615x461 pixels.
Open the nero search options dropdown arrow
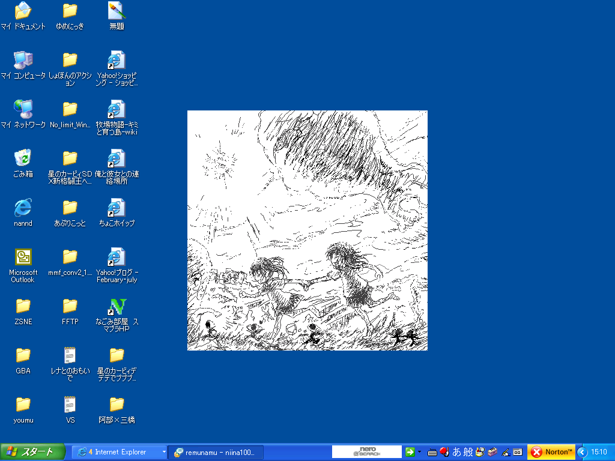click(x=419, y=451)
